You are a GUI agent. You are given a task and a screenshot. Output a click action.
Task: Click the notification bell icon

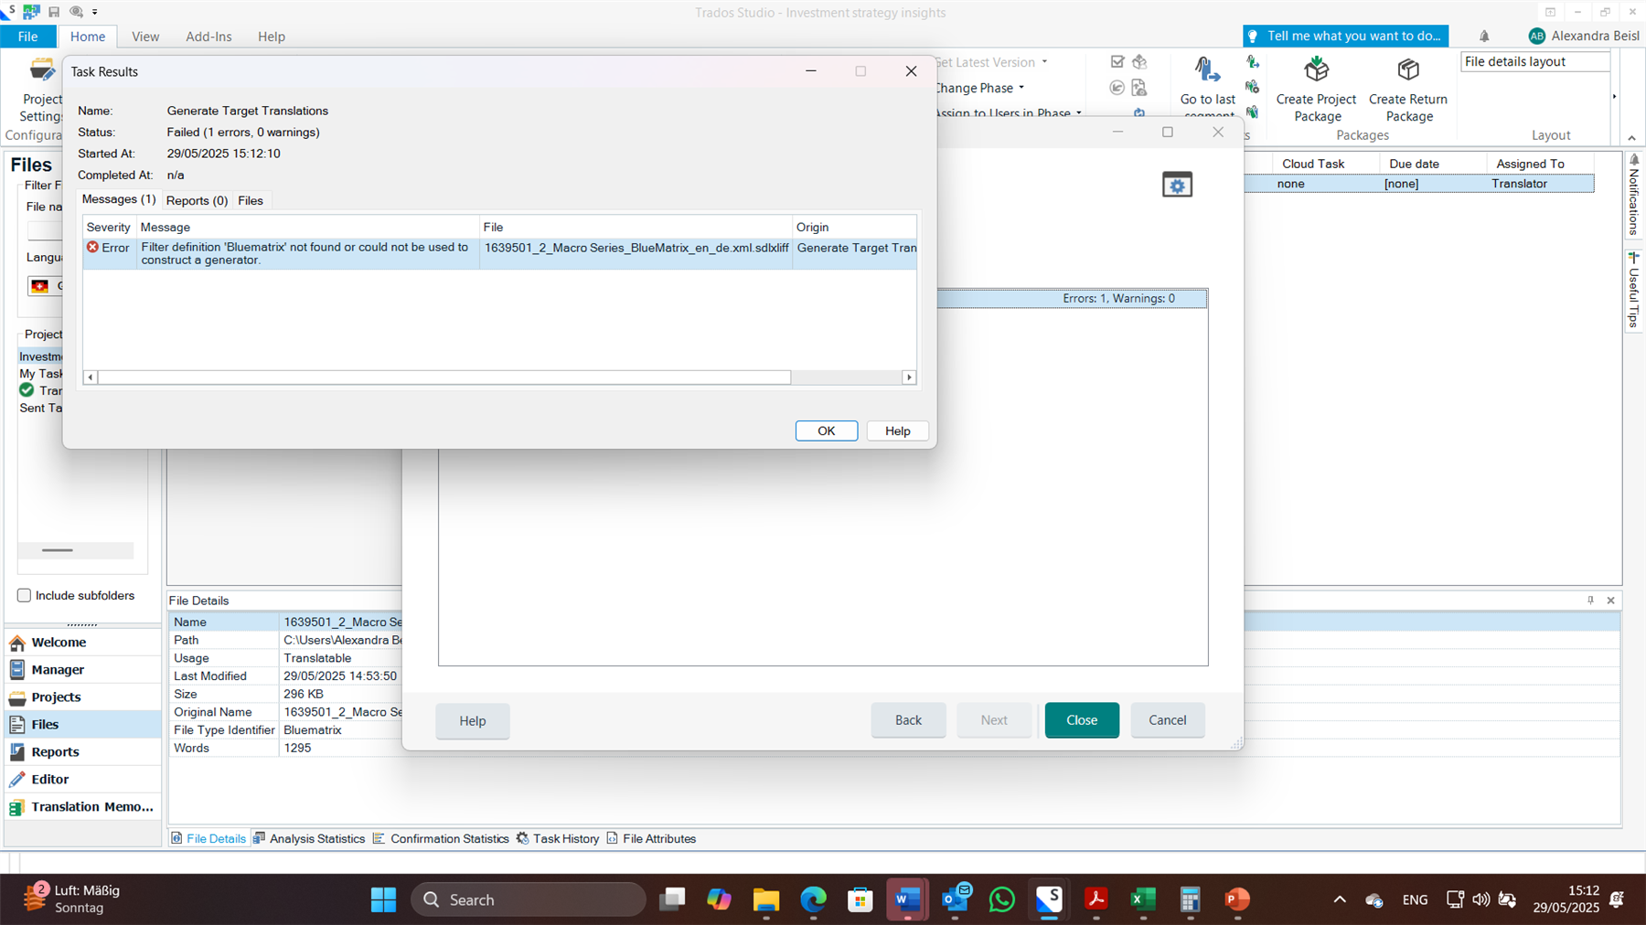[1484, 37]
